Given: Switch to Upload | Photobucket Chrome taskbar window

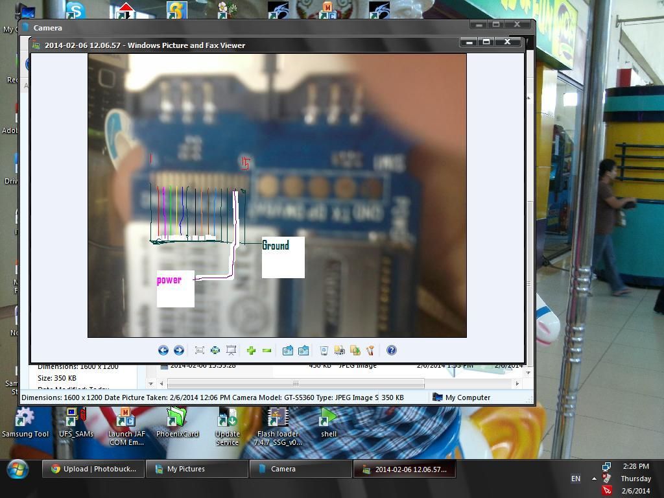Looking at the screenshot, I should pos(93,469).
